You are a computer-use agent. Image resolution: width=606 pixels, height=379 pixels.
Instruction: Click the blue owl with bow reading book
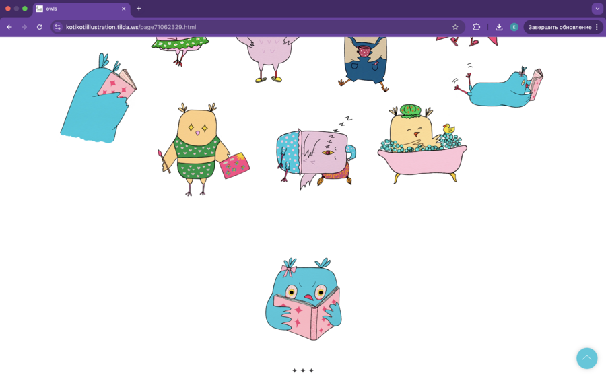[304, 299]
